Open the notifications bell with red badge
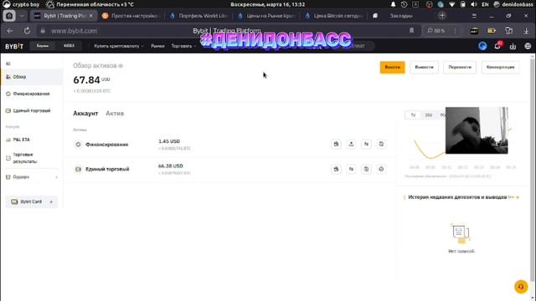This screenshot has width=536, height=301. [497, 46]
